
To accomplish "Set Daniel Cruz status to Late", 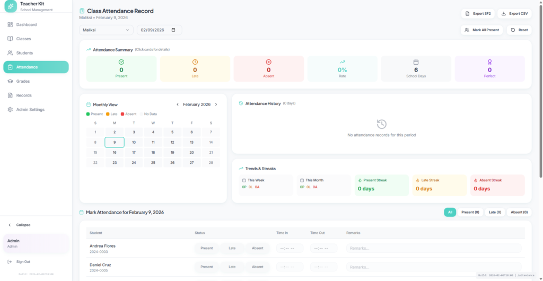I will pyautogui.click(x=232, y=267).
